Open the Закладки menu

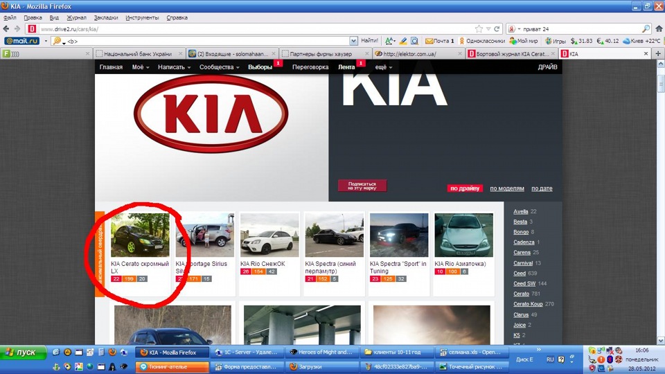[106, 17]
